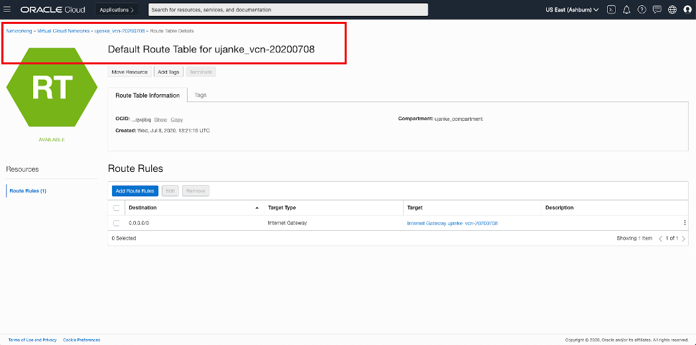Open Virtual Cloud Networks breadcrumb link
This screenshot has height=345, width=696.
pyautogui.click(x=63, y=31)
